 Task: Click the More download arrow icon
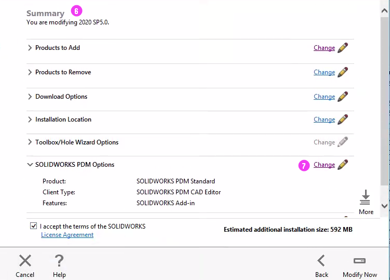(x=366, y=197)
